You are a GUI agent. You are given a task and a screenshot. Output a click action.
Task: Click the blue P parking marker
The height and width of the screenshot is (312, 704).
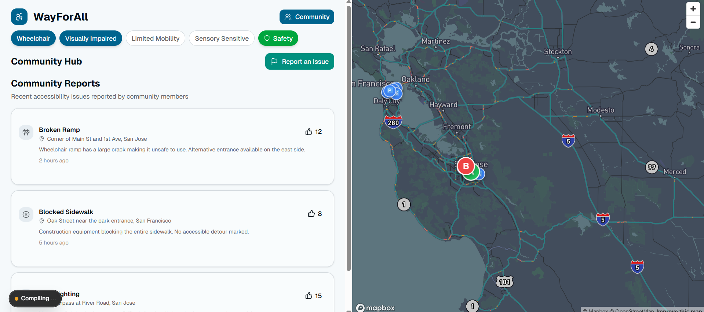tap(390, 91)
